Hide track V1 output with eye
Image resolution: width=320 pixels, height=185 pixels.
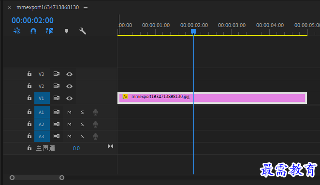coord(70,99)
